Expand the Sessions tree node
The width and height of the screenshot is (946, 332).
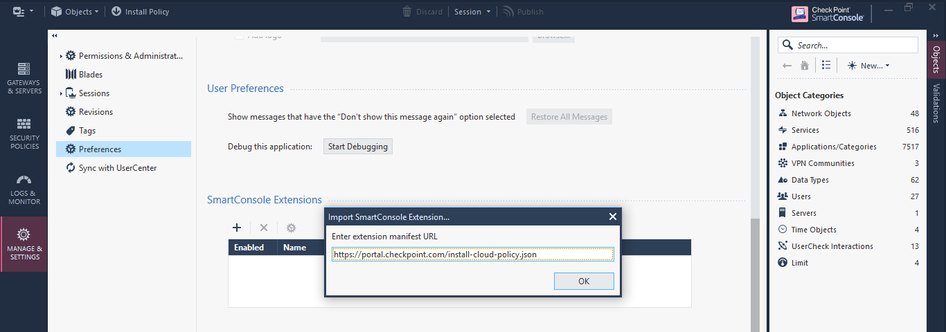[x=61, y=93]
